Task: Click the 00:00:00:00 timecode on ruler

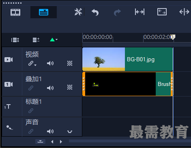Action: (x=98, y=37)
